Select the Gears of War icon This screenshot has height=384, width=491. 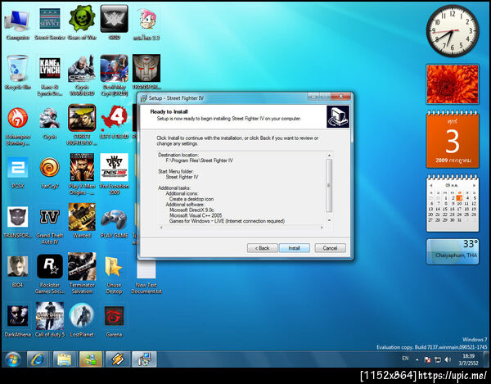tap(82, 24)
